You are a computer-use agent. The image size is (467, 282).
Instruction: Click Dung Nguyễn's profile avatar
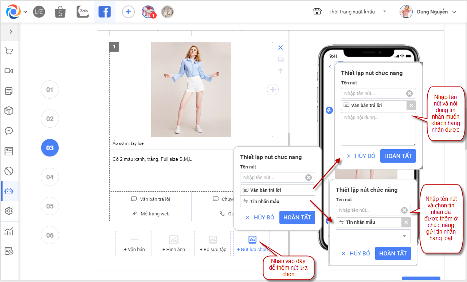pos(406,12)
